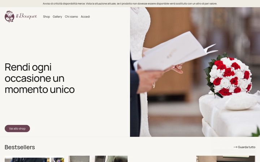This screenshot has width=260, height=162.
Task: Click Accedi to log in
Action: (85, 17)
